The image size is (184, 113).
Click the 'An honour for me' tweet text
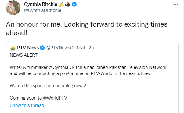pos(87,28)
